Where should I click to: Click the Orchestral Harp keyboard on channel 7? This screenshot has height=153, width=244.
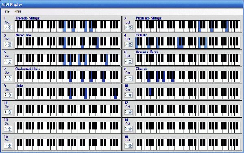point(68,77)
